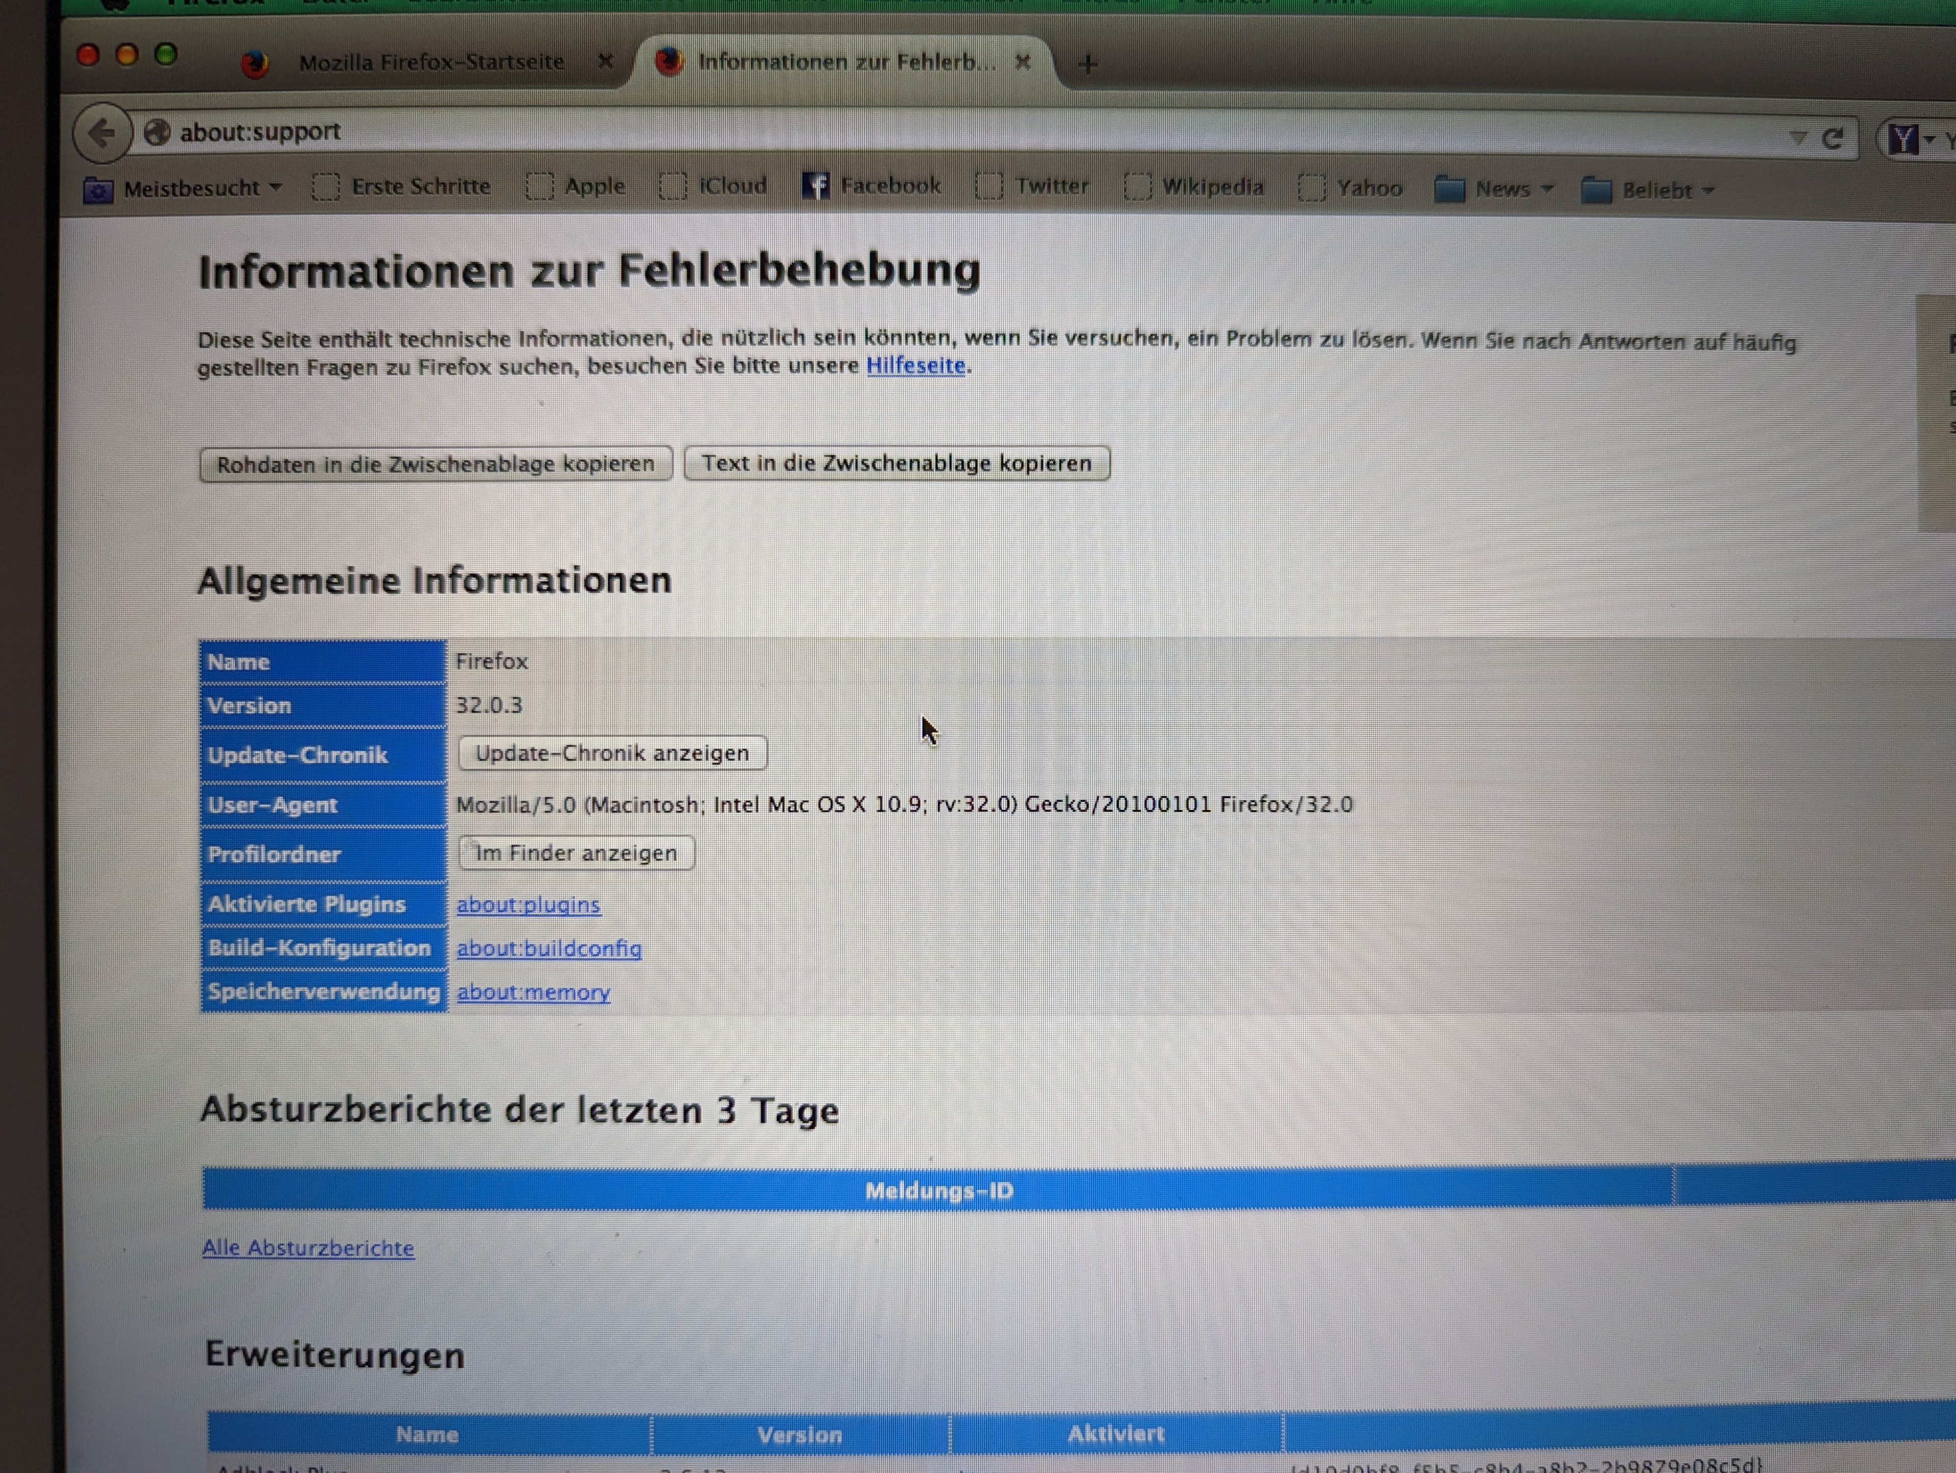
Task: Click the back navigation arrow button
Action: tap(102, 133)
